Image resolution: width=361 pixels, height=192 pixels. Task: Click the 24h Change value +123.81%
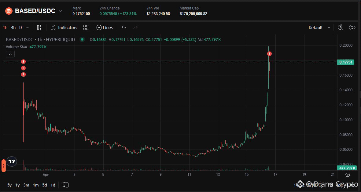coord(128,14)
